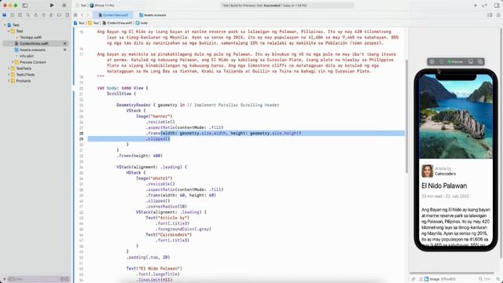Image resolution: width=503 pixels, height=283 pixels.
Task: Open the Breakpoint navigator
Action: tap(59, 15)
